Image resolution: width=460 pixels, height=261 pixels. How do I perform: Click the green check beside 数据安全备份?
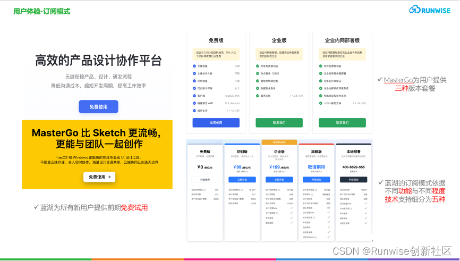(258, 88)
